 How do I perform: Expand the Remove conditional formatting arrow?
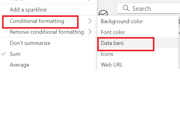[x=90, y=32]
